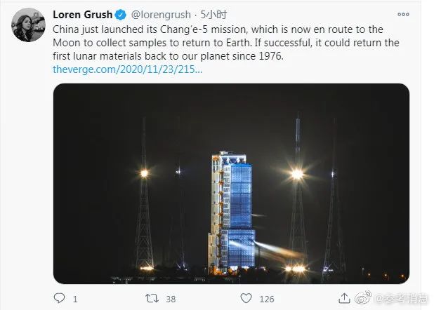Viewport: 434px width, 310px height.
Task: Click the year 1976 in the tweet
Action: click(272, 55)
